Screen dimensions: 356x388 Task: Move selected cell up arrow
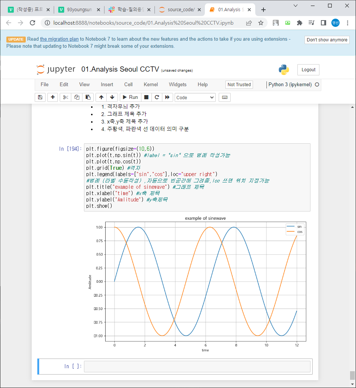pos(101,97)
